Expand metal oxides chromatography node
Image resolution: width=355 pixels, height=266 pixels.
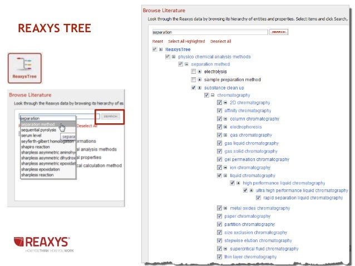(225, 208)
